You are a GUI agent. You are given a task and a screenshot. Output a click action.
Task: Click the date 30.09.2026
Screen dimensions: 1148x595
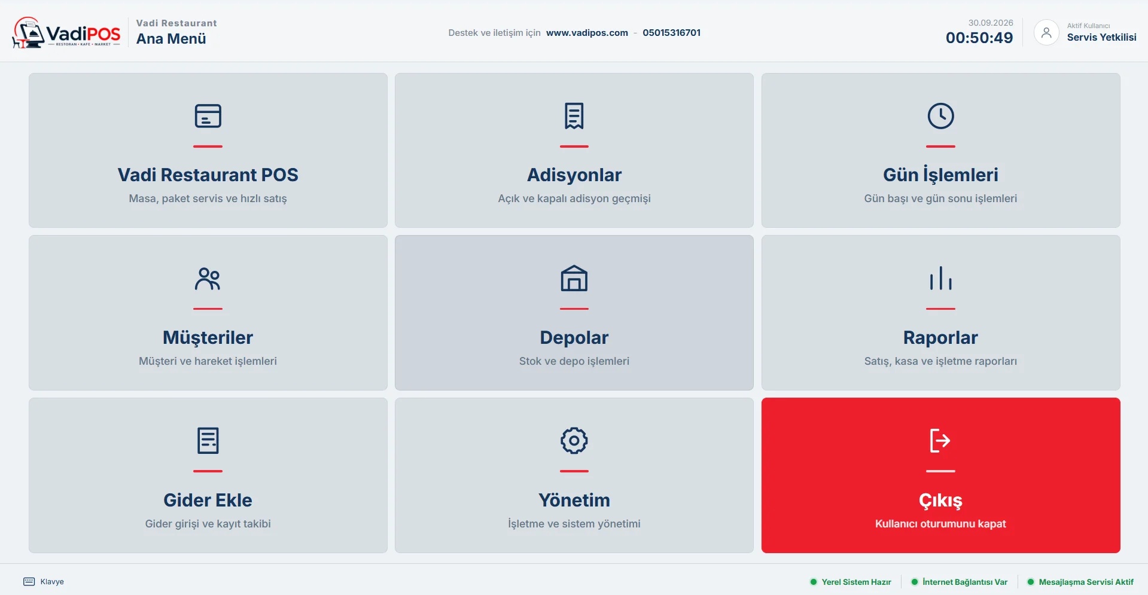point(991,23)
